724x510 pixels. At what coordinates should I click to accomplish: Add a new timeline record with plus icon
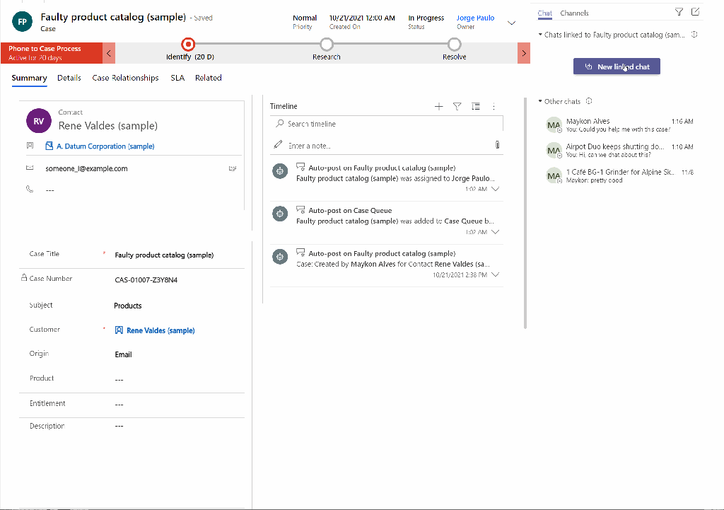439,105
